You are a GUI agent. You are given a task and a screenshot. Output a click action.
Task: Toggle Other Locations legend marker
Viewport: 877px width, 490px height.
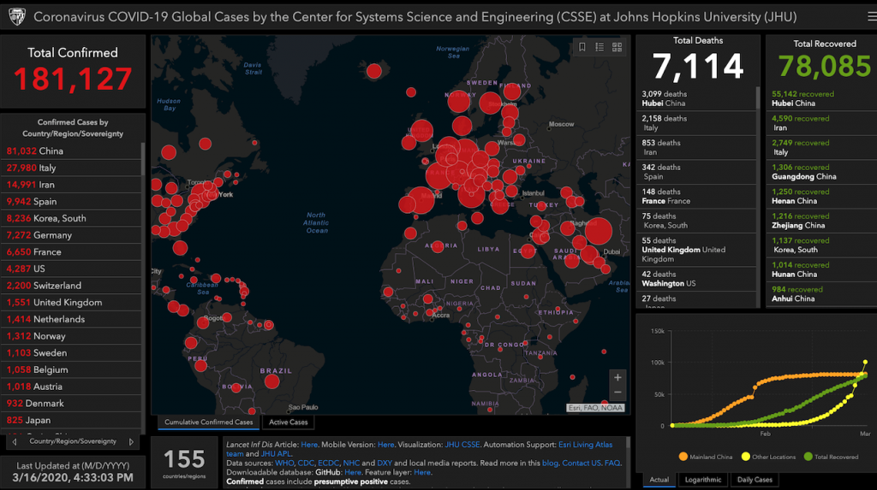click(746, 457)
